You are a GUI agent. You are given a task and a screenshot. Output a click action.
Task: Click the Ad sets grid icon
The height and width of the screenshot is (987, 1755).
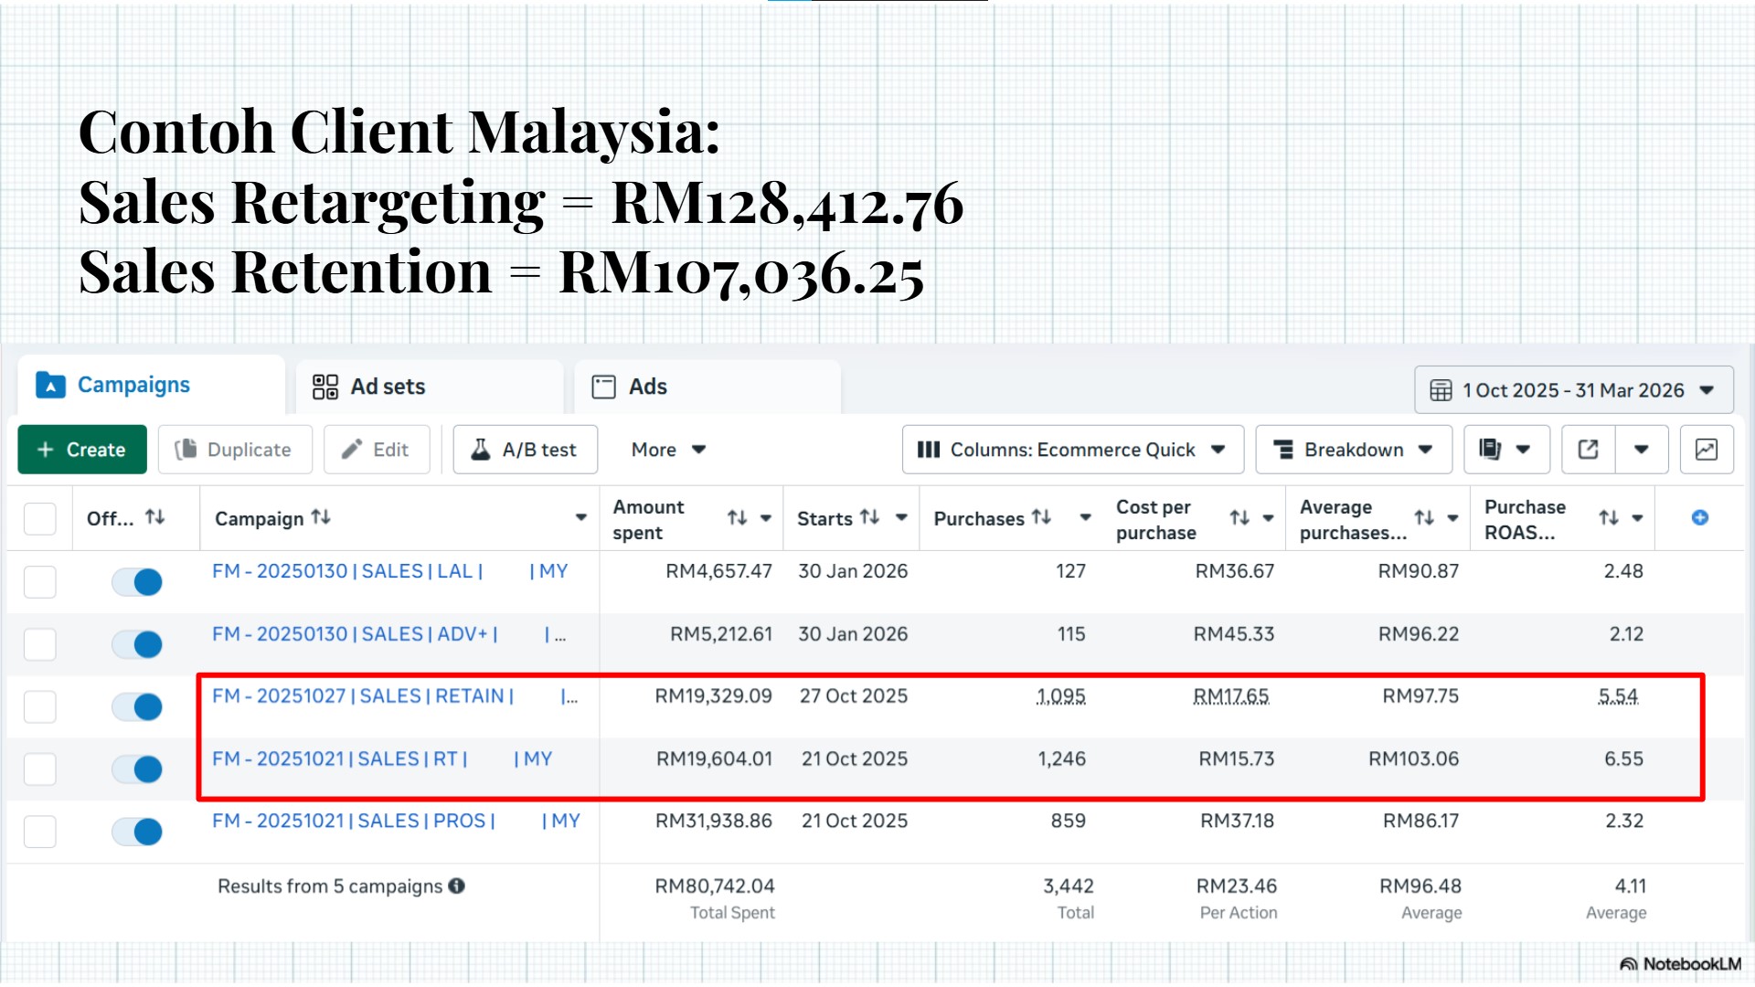click(324, 387)
